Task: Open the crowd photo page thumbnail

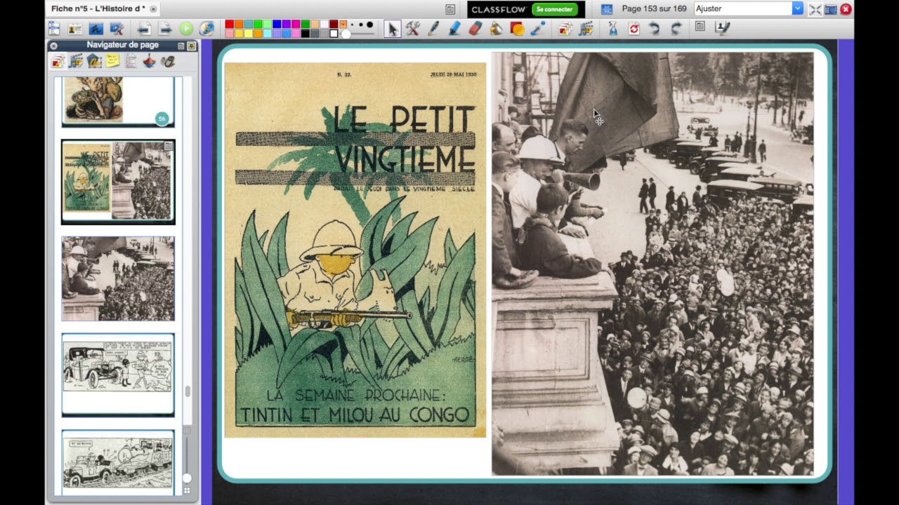Action: click(118, 278)
